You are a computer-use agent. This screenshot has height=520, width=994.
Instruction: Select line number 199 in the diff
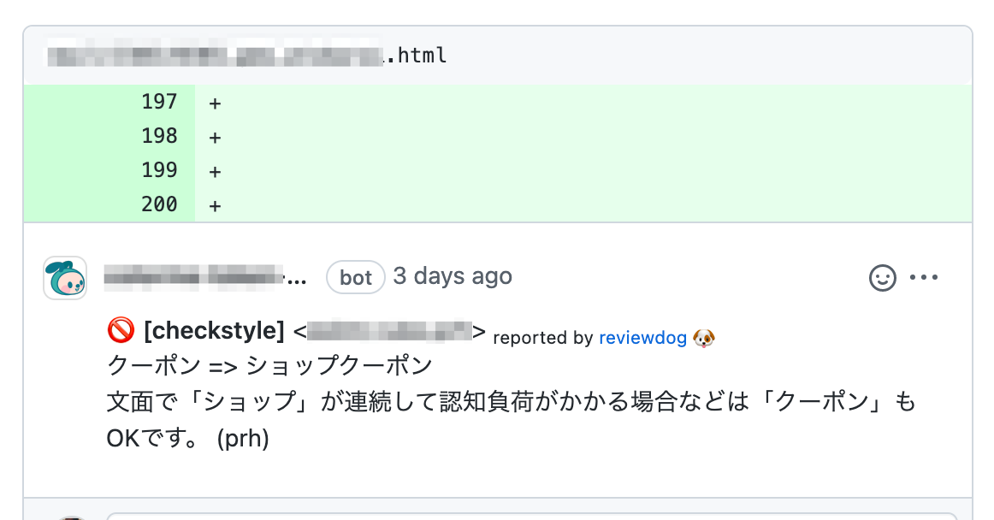click(160, 170)
